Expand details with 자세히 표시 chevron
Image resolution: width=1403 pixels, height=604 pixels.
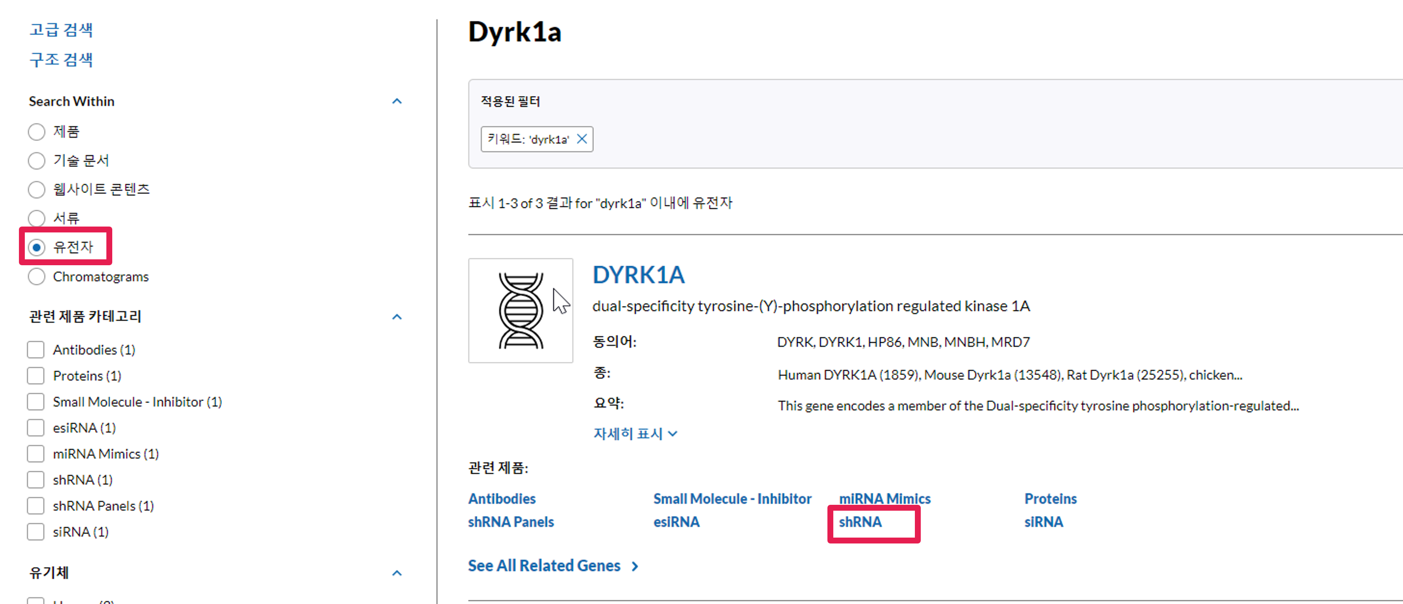click(673, 433)
